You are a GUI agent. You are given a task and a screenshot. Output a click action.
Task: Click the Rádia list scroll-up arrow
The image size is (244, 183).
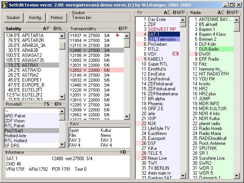tap(237, 19)
